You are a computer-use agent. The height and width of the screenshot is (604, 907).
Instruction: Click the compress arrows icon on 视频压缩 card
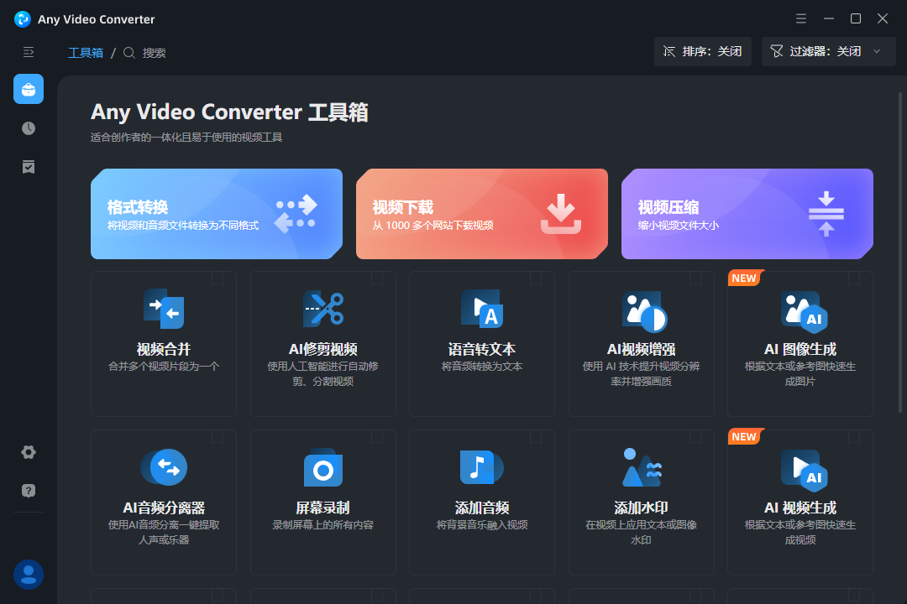coord(826,214)
